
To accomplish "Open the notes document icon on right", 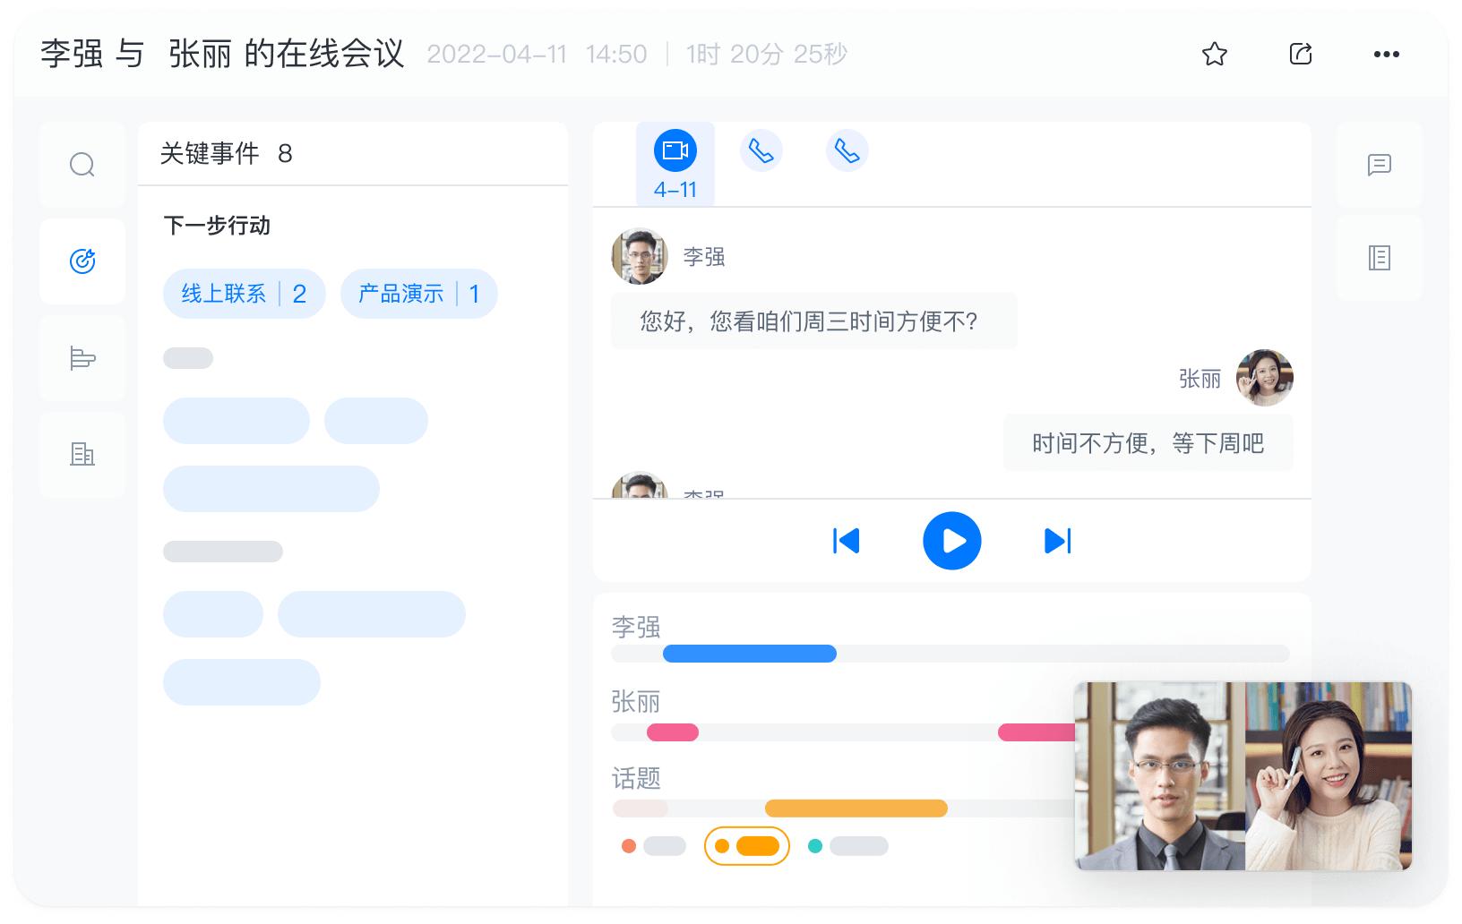I will (x=1379, y=258).
